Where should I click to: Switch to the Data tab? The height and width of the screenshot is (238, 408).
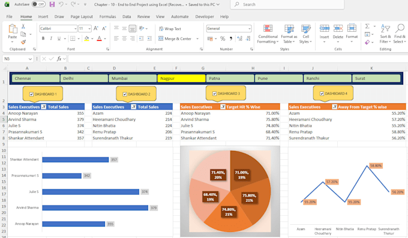(127, 16)
